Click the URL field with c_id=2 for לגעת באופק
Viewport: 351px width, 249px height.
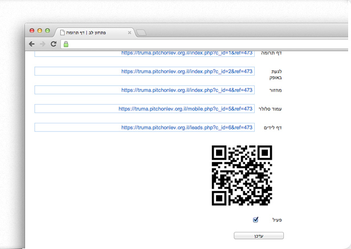click(144, 71)
